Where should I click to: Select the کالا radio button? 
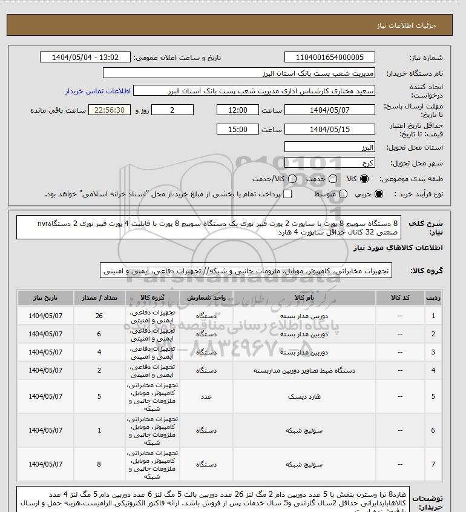coord(364,179)
